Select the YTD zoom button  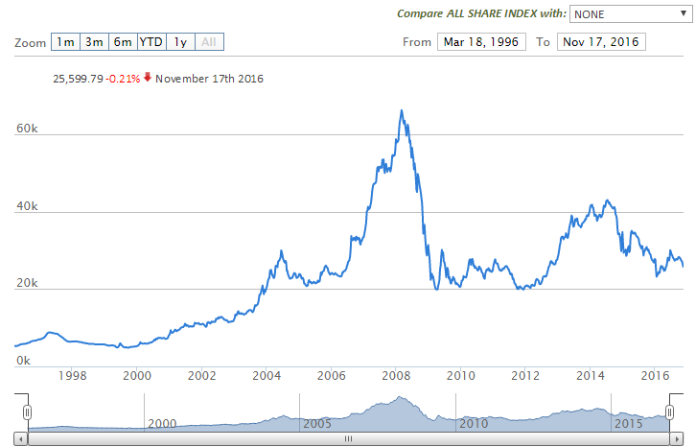click(x=151, y=42)
